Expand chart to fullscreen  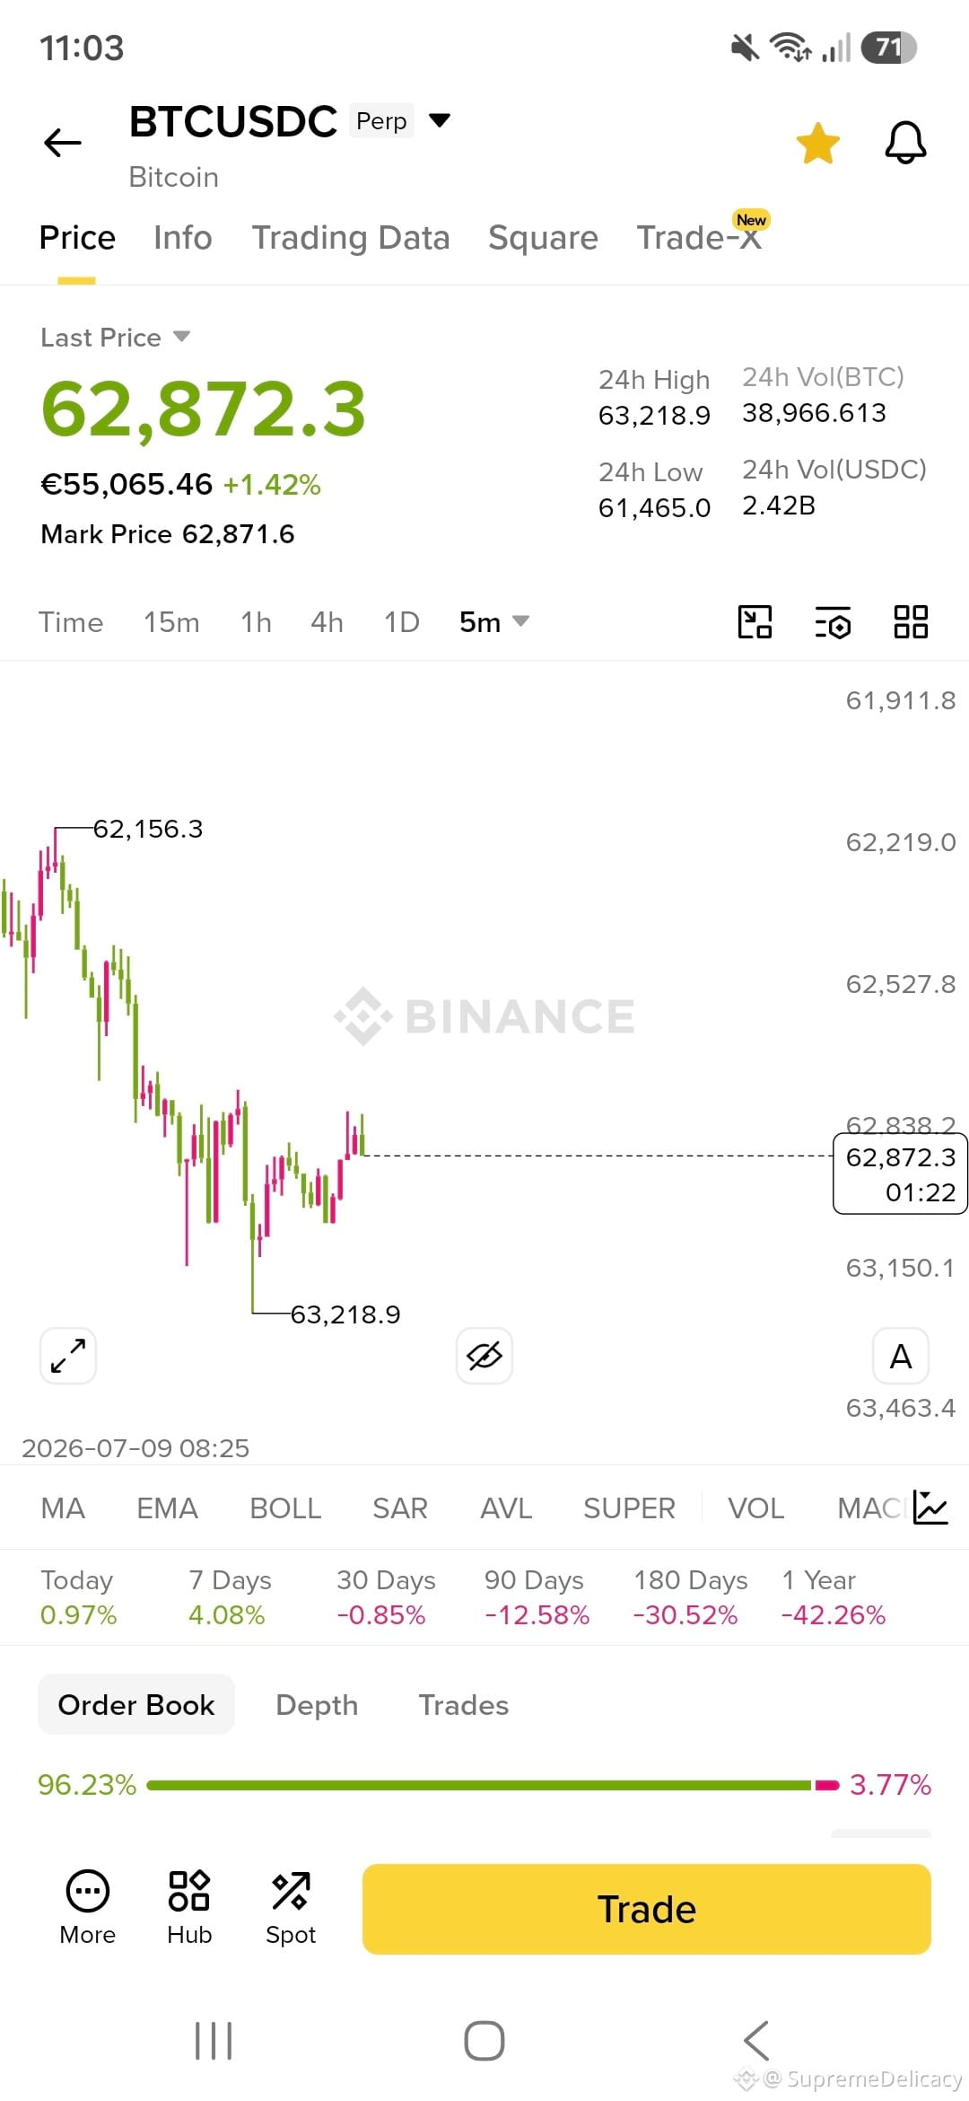click(x=68, y=1356)
